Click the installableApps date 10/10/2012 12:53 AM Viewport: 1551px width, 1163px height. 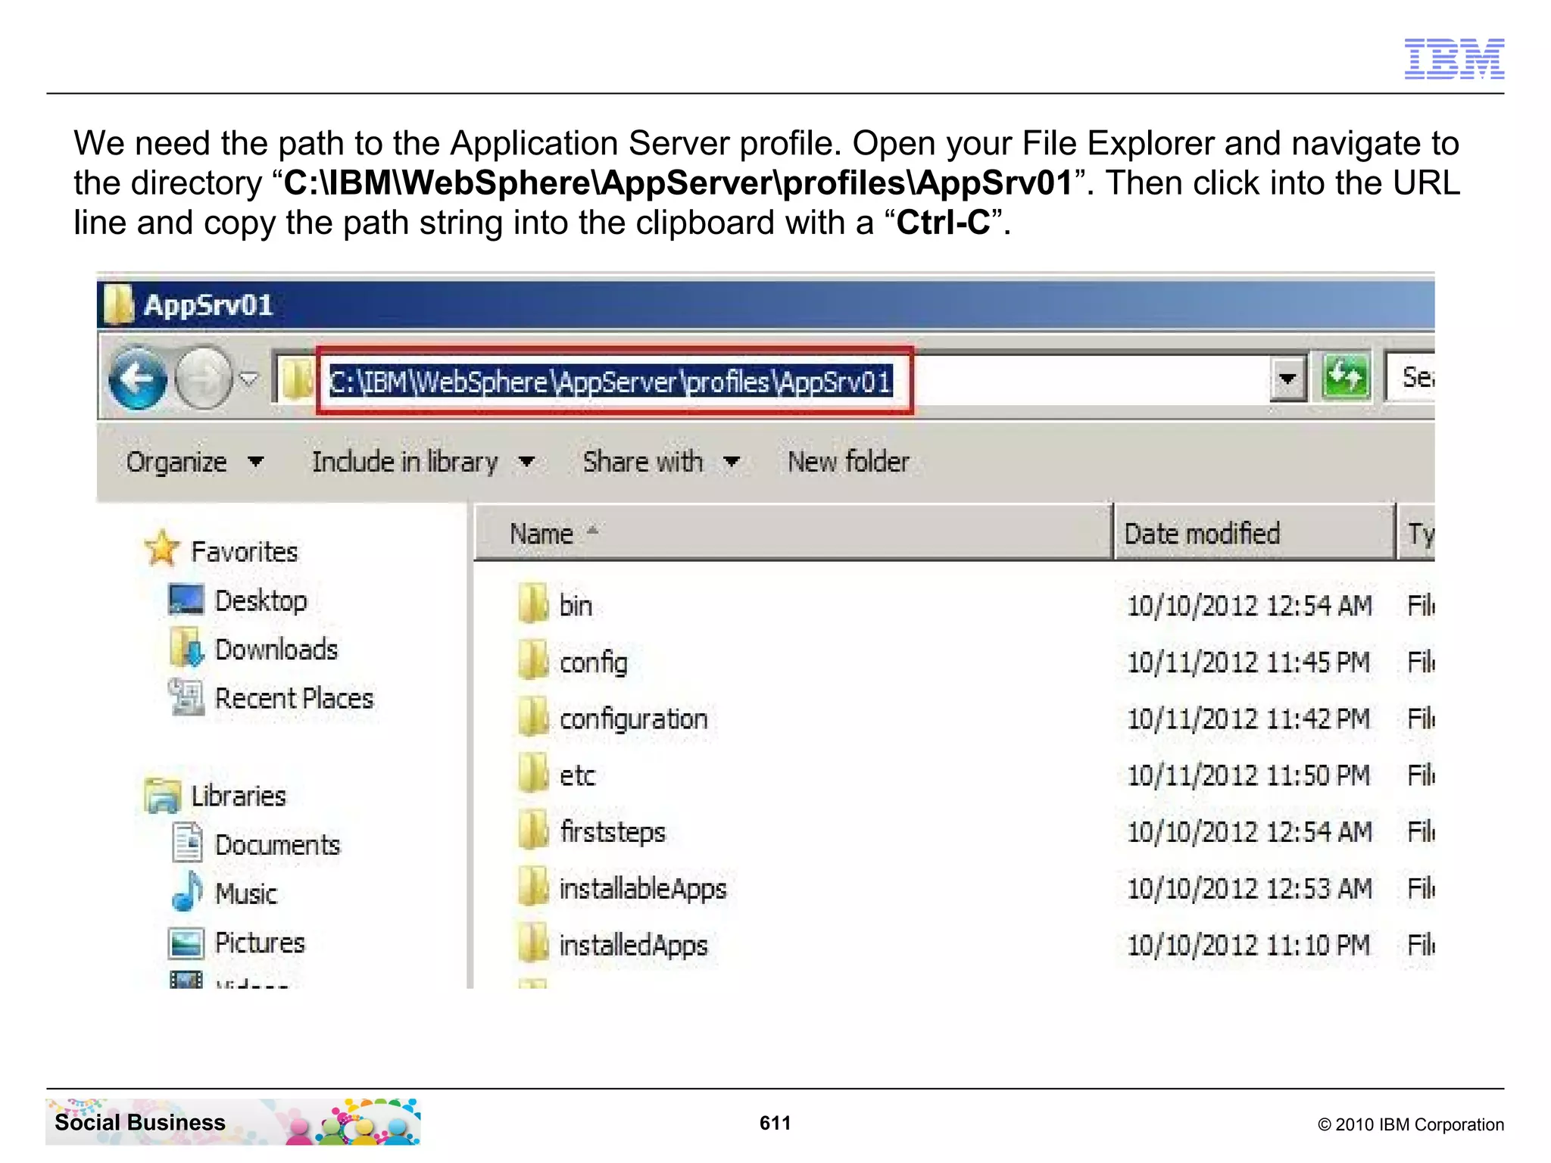pyautogui.click(x=1250, y=889)
